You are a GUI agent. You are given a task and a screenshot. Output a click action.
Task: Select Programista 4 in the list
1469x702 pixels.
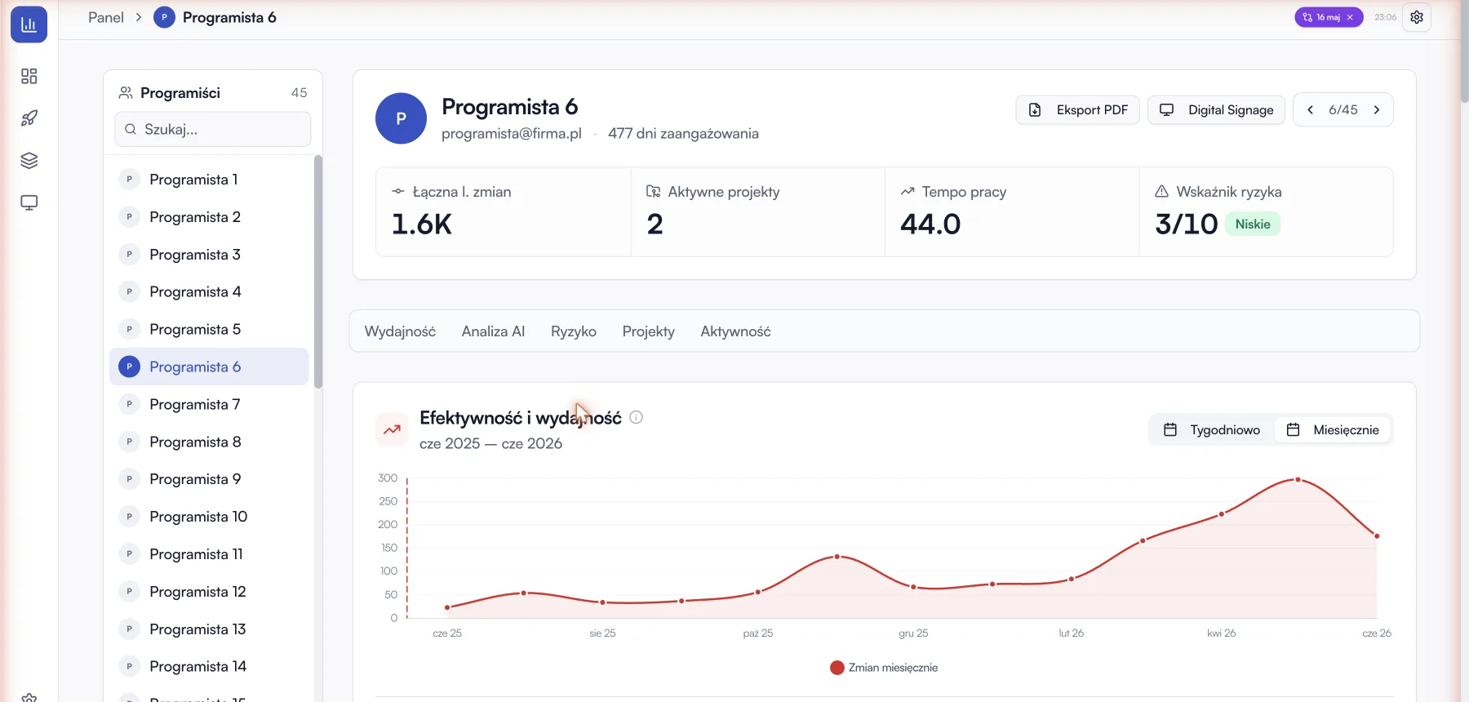pos(209,291)
